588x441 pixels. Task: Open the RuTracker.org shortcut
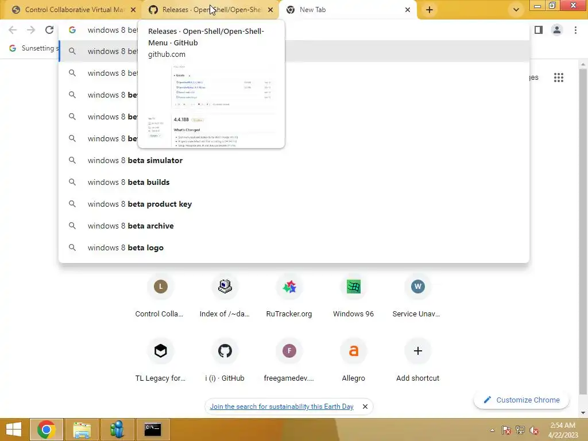(289, 296)
